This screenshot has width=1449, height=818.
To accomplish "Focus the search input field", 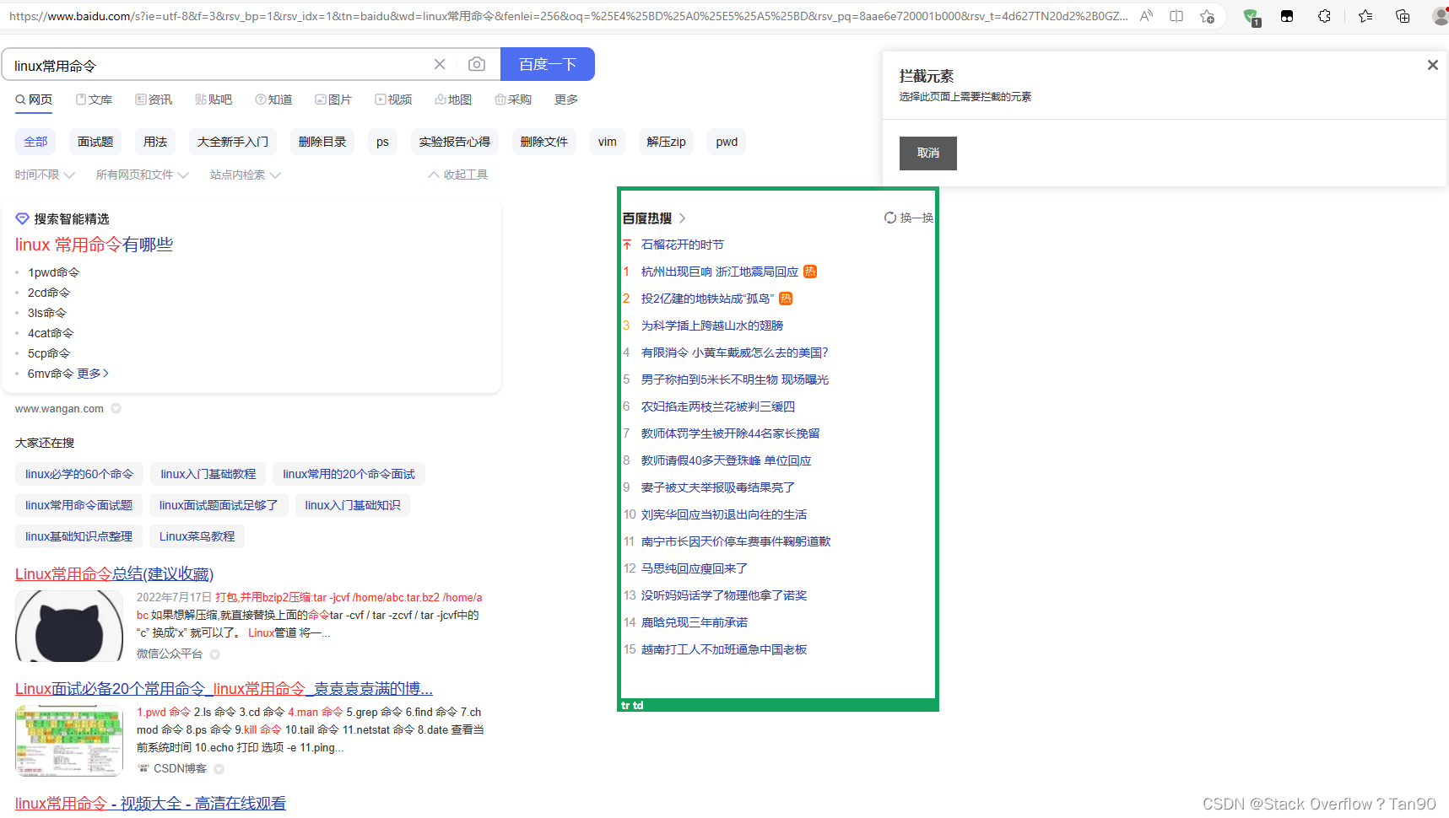I will point(219,65).
